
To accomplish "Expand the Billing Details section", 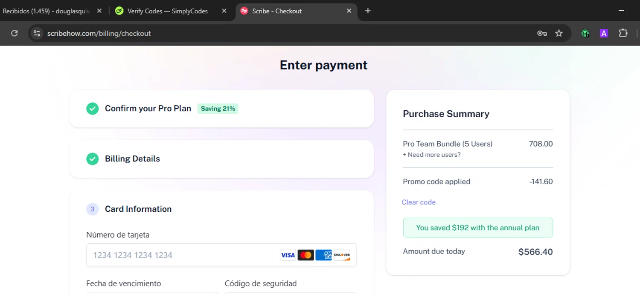I will [221, 159].
